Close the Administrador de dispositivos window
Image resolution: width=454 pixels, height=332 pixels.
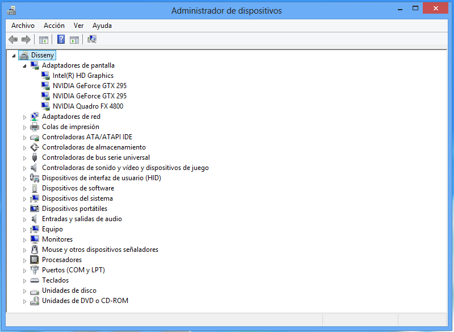(436, 9)
